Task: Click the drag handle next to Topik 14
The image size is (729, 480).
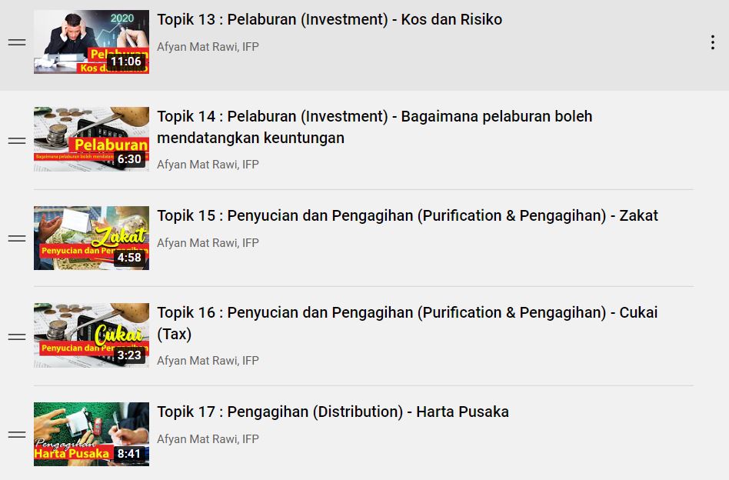Action: 17,141
